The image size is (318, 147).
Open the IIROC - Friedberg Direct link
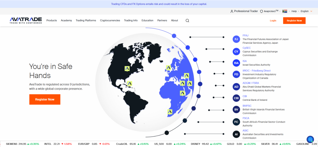pyautogui.click(x=257, y=71)
